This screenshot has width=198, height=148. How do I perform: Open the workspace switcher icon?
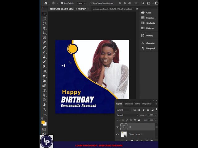click(x=148, y=3)
